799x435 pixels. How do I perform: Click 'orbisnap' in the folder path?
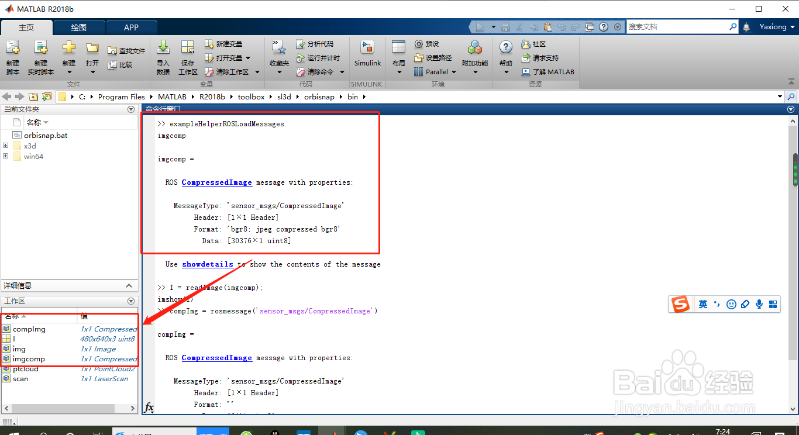pos(319,97)
